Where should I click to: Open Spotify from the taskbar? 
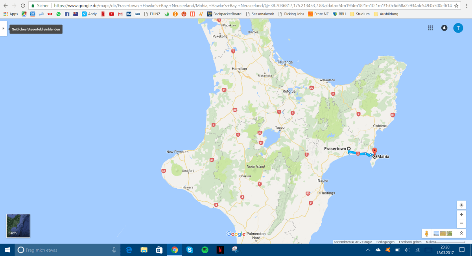(x=205, y=250)
